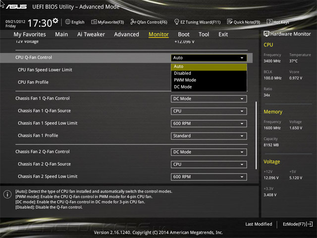This screenshot has width=317, height=238.
Task: Click the Qfan Control fan icon
Action: 133,22
